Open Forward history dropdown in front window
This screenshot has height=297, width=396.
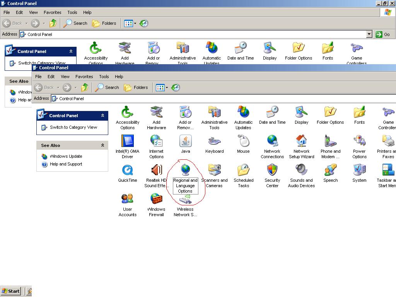(x=75, y=88)
